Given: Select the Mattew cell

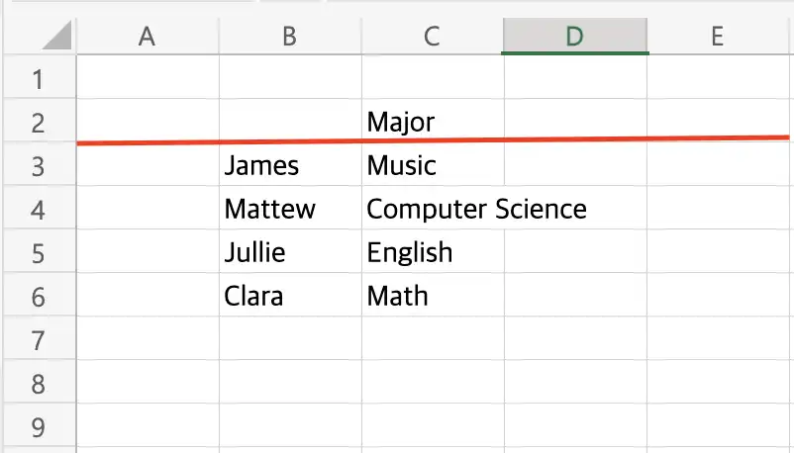Looking at the screenshot, I should point(291,208).
